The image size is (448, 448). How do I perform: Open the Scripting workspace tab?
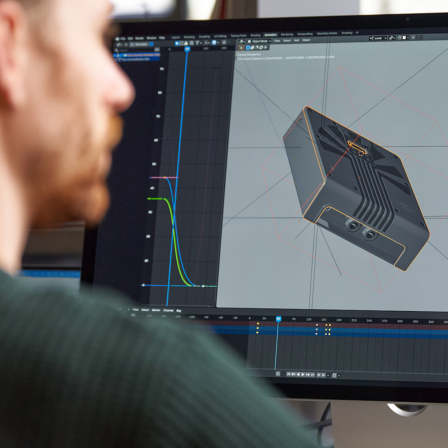click(347, 33)
